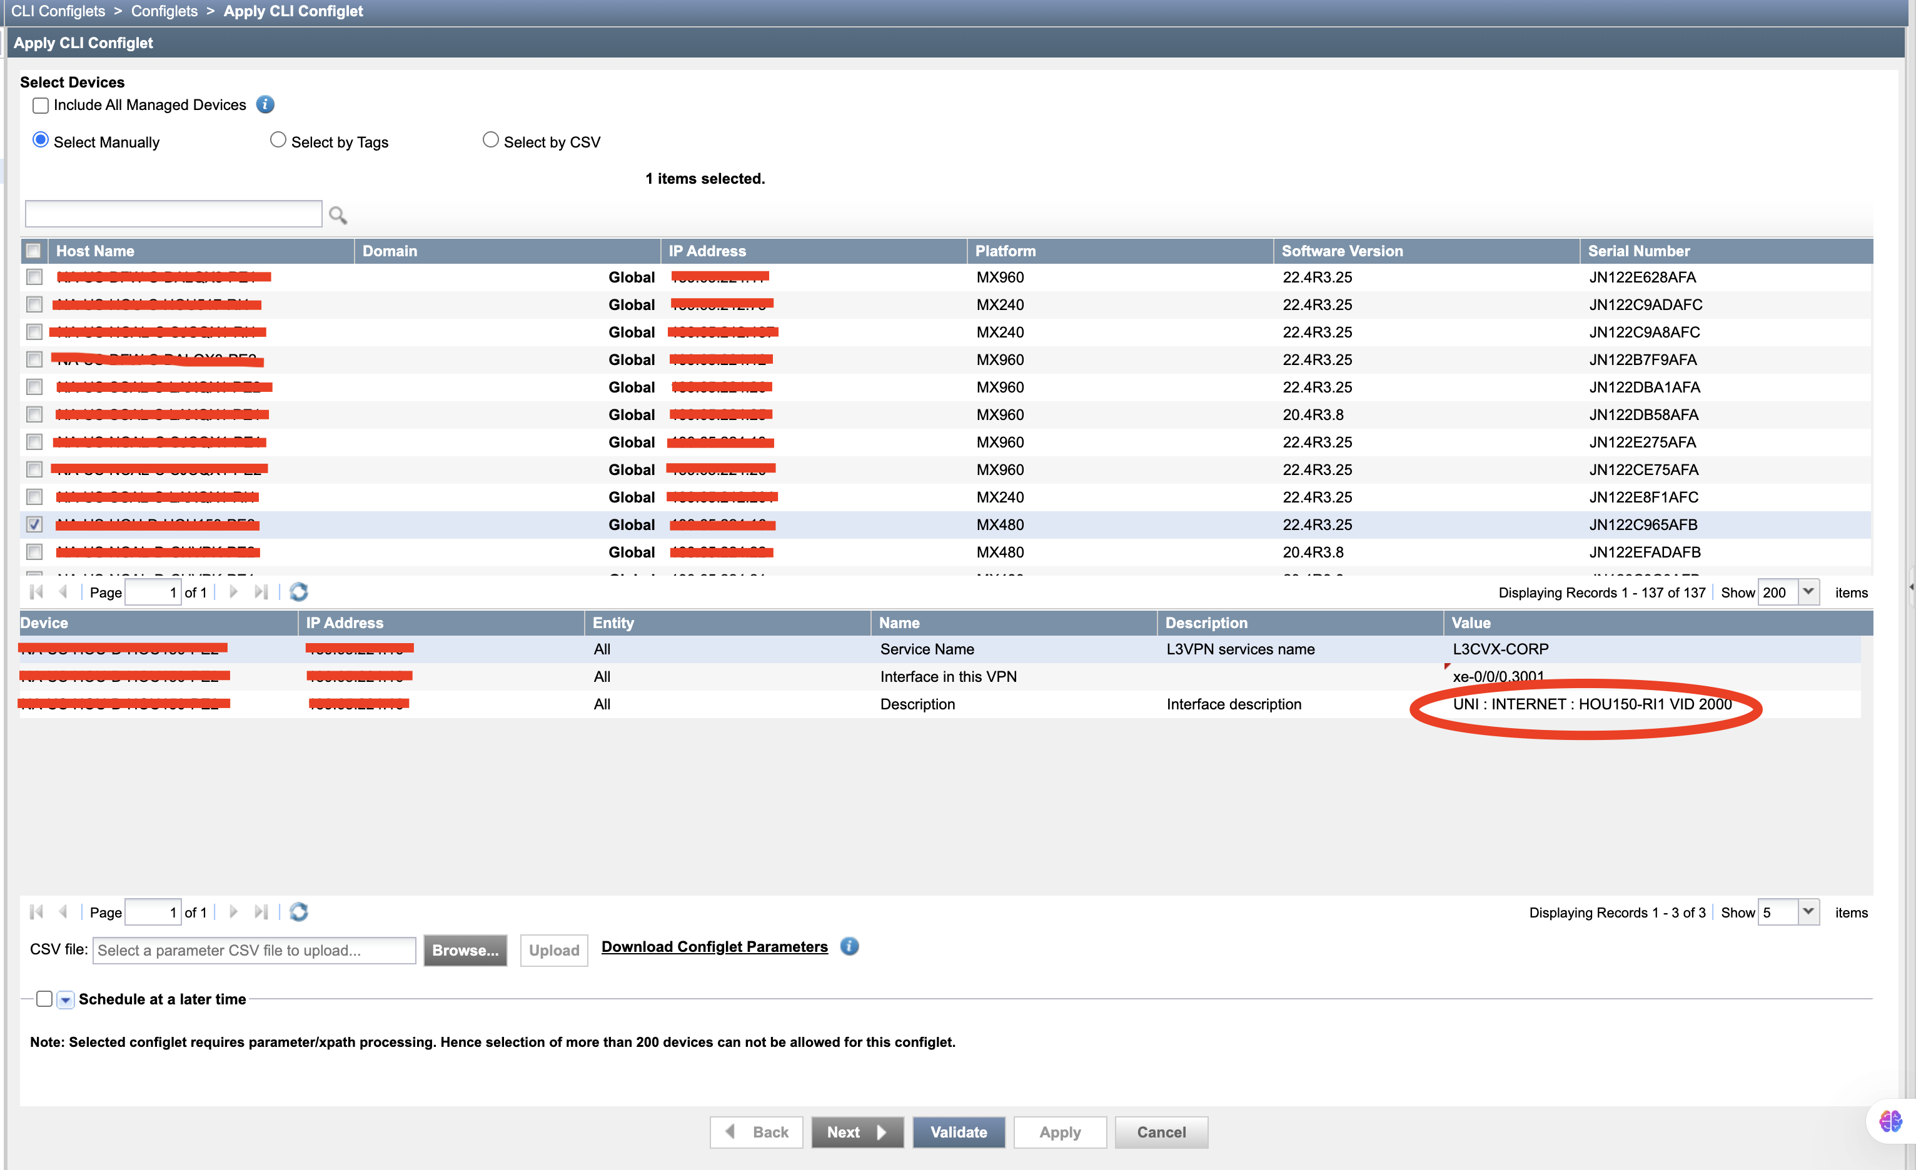
Task: Click the Validate button
Action: click(x=959, y=1132)
